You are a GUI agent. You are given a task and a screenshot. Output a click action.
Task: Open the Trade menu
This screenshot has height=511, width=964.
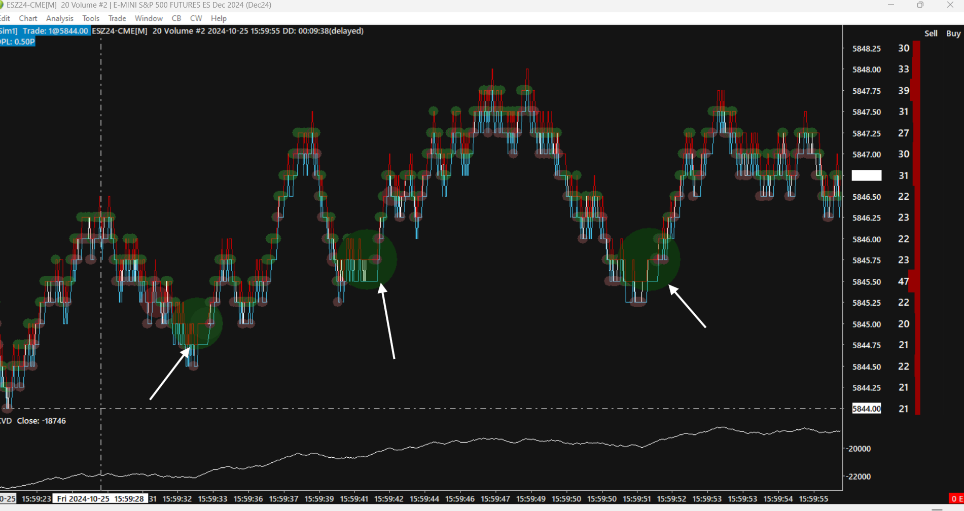(117, 18)
